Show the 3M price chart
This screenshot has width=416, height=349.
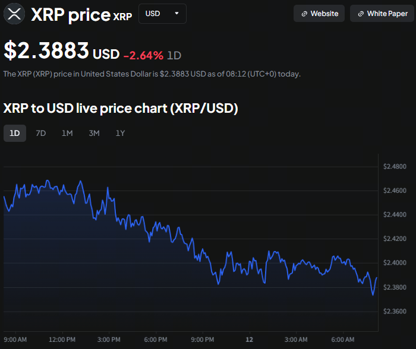pos(94,133)
